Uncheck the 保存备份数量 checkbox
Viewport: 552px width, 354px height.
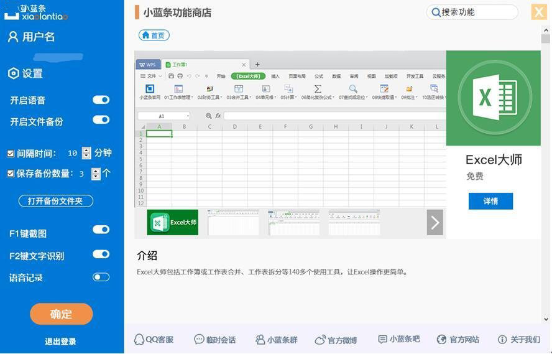pos(11,174)
